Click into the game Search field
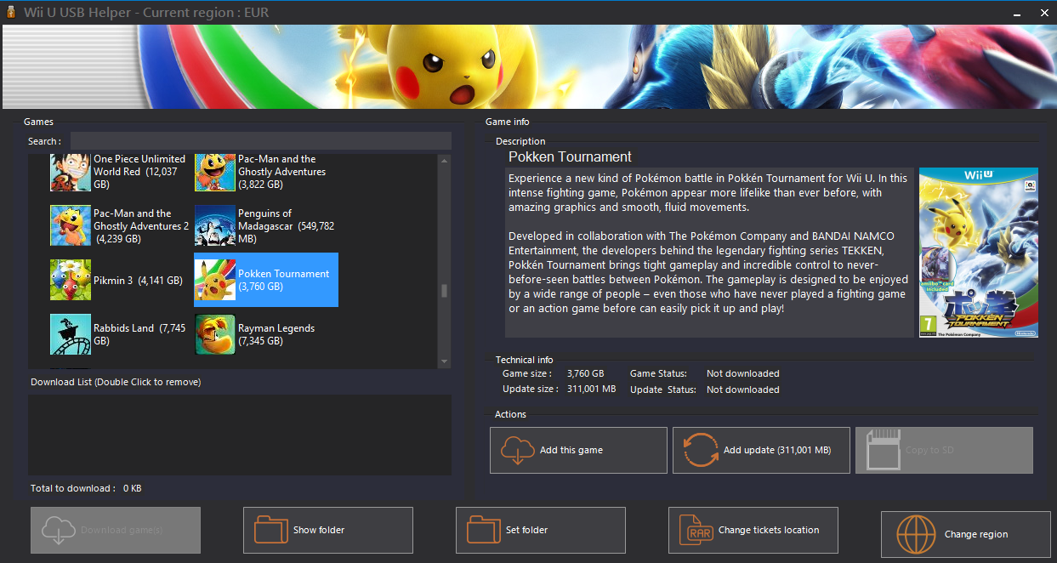 pos(260,141)
